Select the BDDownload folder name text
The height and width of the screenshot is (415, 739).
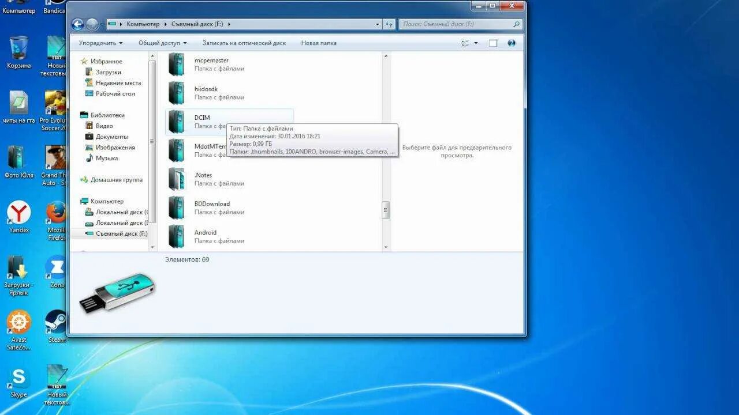pyautogui.click(x=212, y=204)
